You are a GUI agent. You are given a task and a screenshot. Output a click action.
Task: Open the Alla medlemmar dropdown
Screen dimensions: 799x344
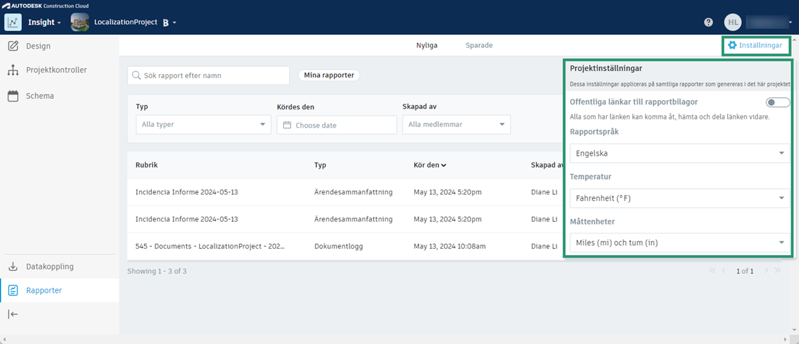(x=456, y=124)
